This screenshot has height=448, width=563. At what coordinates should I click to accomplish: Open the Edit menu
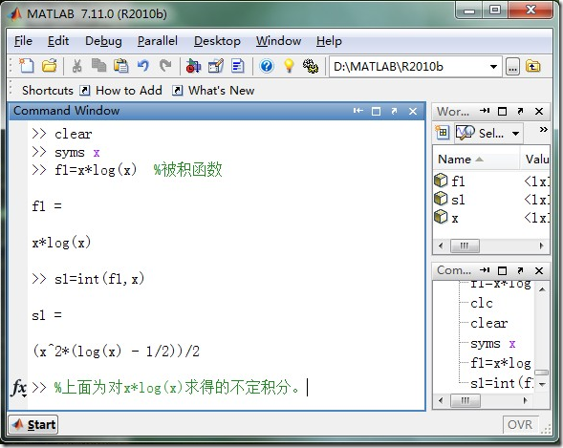click(x=58, y=41)
